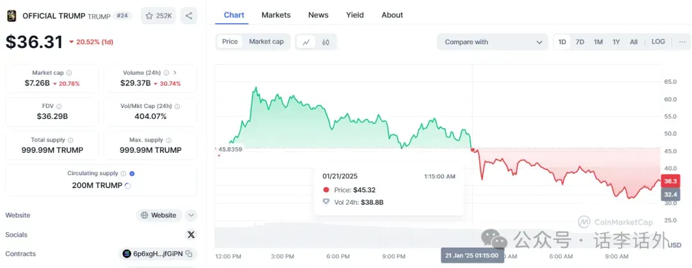The width and height of the screenshot is (692, 268).
Task: Toggle chart to Market cap view
Action: tap(266, 42)
